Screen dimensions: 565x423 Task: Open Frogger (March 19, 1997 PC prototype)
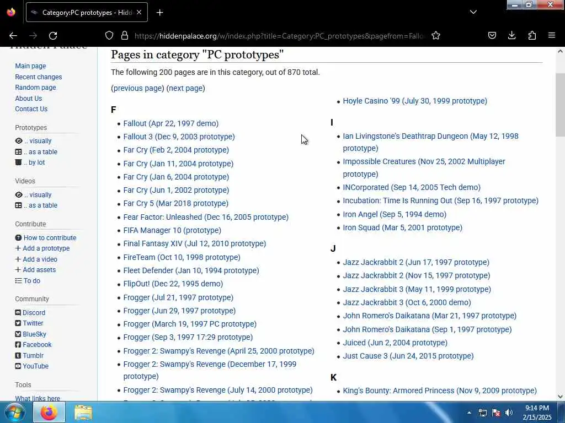pos(190,324)
